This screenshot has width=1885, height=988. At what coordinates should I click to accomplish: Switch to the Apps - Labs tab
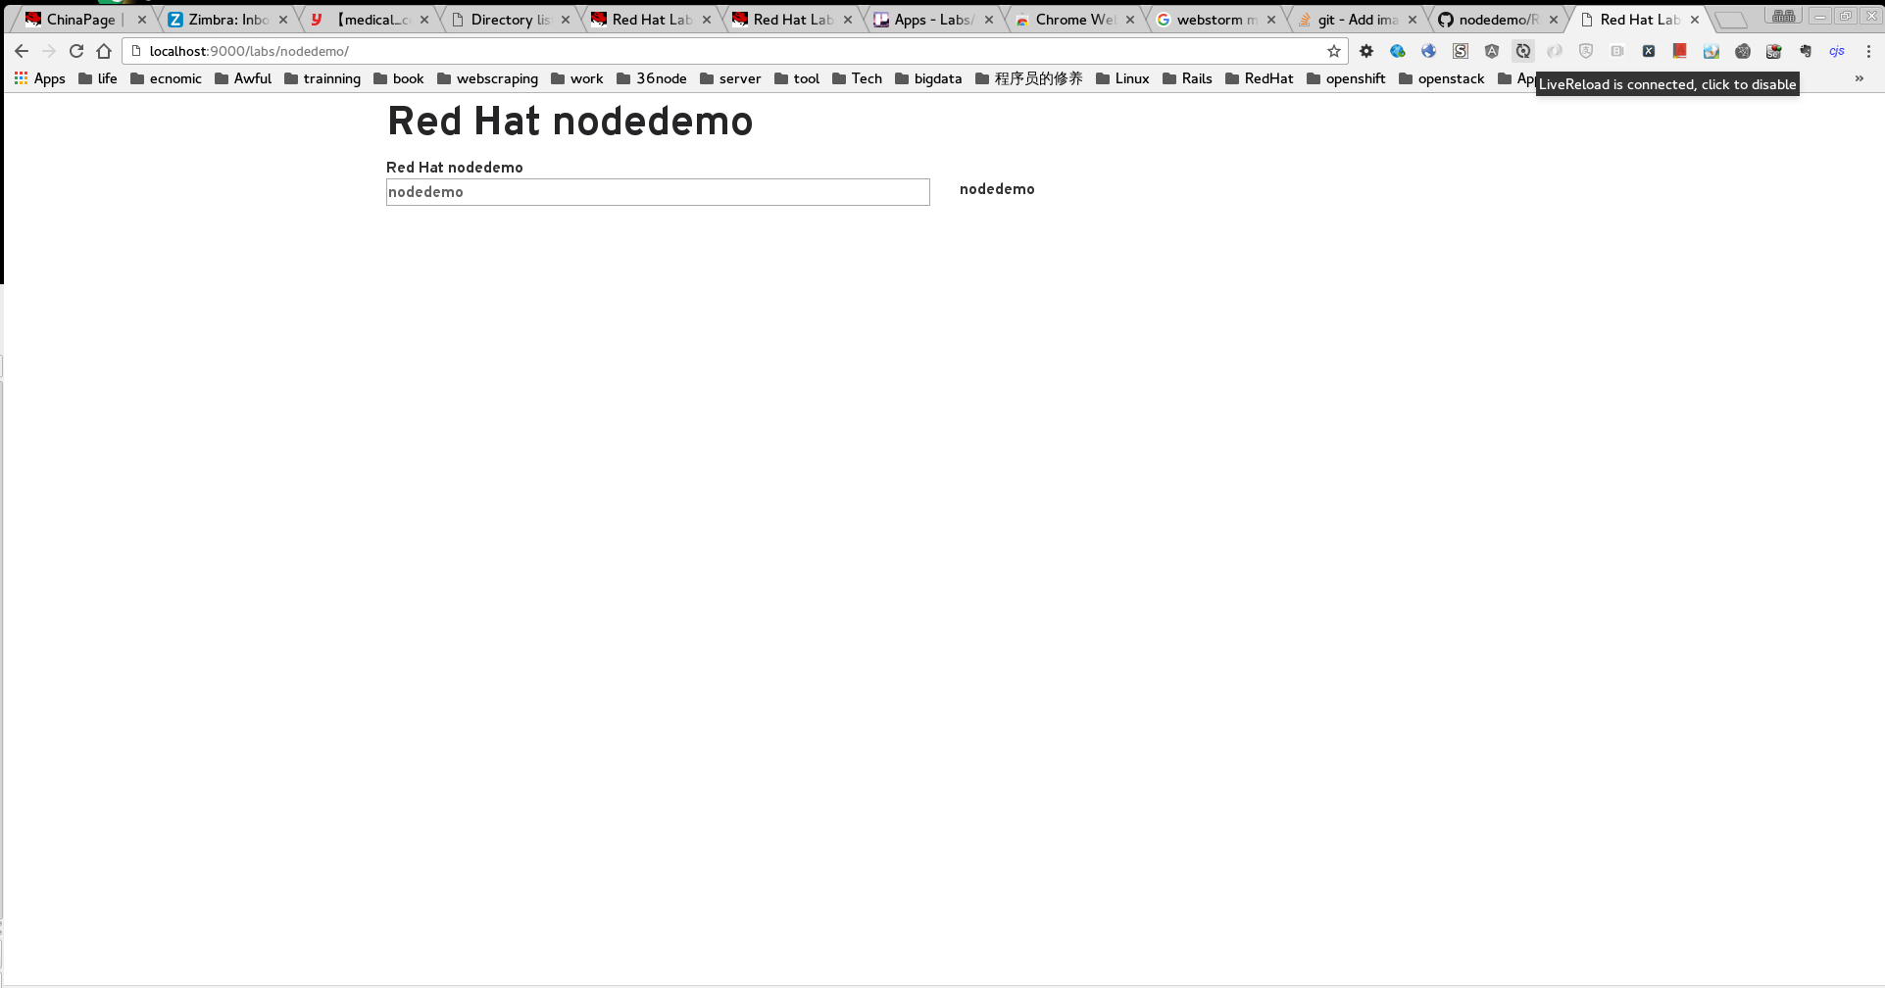coord(933,20)
